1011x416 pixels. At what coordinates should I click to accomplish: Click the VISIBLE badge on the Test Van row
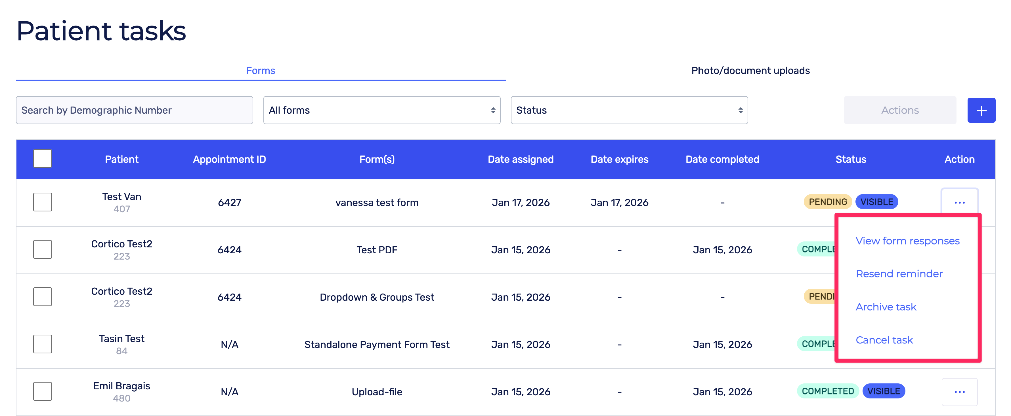click(876, 202)
